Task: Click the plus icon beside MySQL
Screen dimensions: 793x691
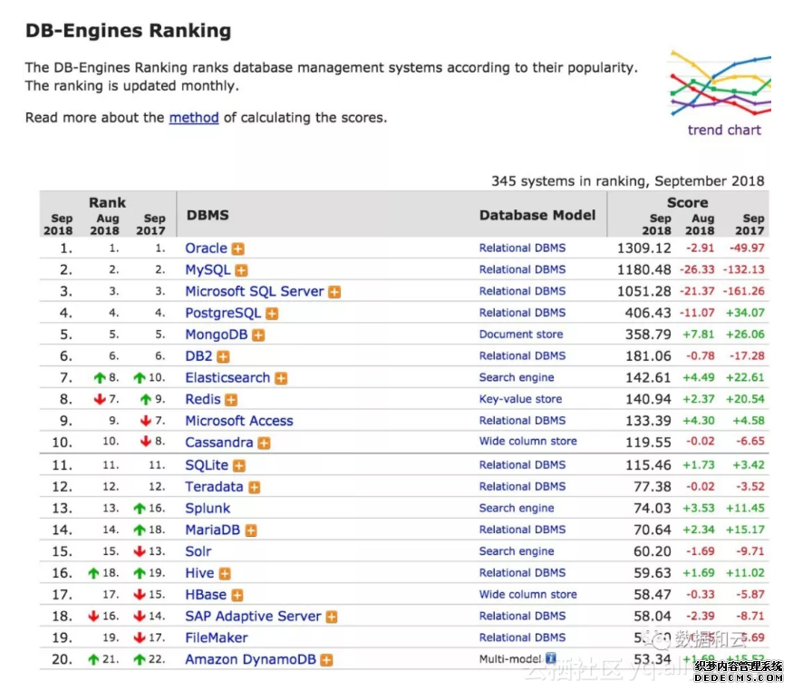Action: point(241,270)
